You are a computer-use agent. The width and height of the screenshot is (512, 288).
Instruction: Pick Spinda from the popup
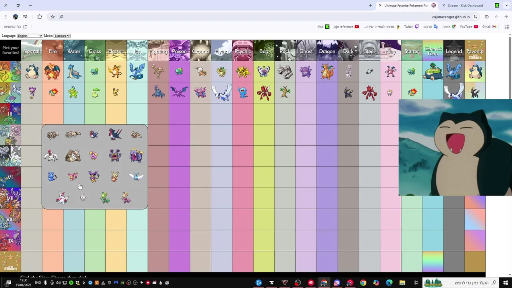pos(115,176)
